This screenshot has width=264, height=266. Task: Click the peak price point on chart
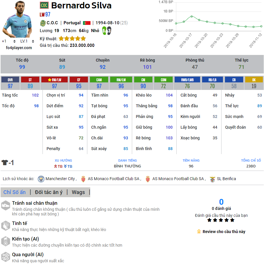point(191,16)
